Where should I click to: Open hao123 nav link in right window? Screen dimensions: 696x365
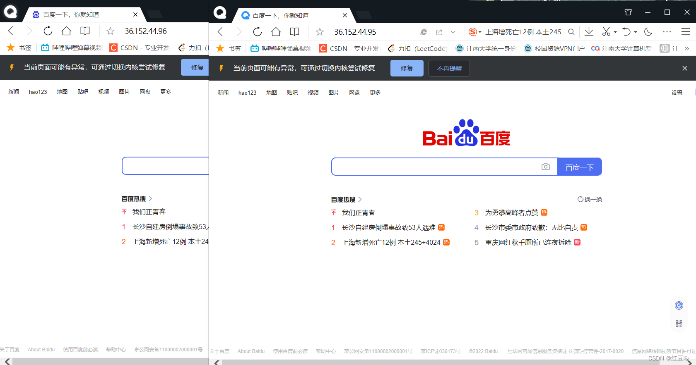pos(248,93)
